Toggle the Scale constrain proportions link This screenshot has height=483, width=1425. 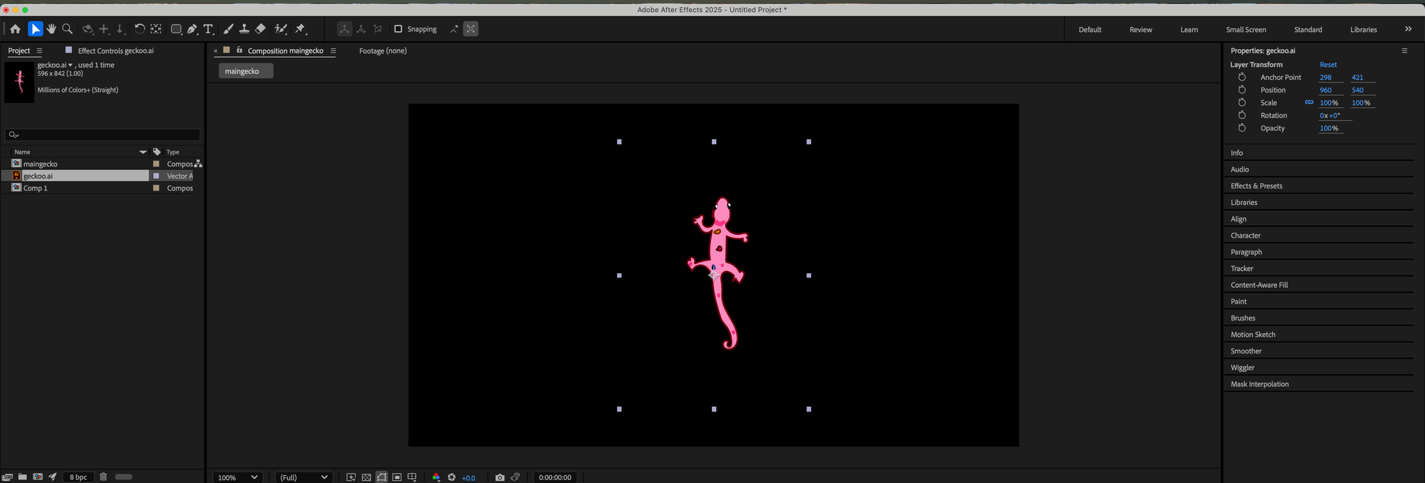click(x=1309, y=102)
